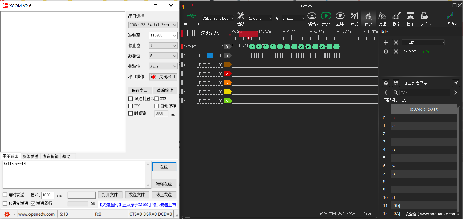Save the protocol list with disk icon
The image size is (463, 219).
[x=396, y=83]
